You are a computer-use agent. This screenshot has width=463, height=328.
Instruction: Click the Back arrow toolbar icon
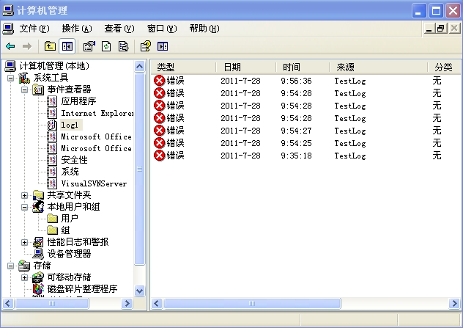tap(10, 46)
